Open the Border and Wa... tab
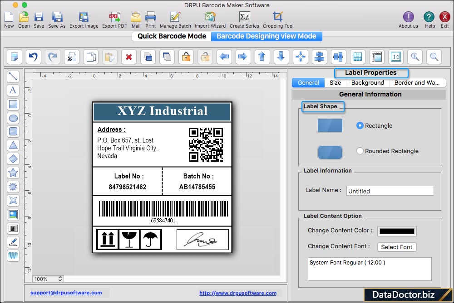454x303 pixels. [417, 82]
